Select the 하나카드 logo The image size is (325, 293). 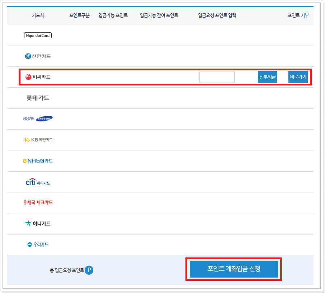(38, 224)
